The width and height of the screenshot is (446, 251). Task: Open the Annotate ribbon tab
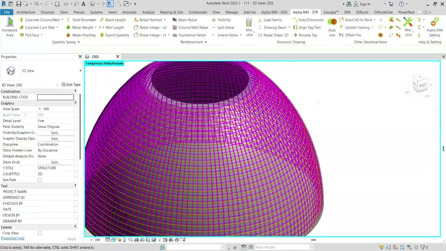[x=129, y=12]
